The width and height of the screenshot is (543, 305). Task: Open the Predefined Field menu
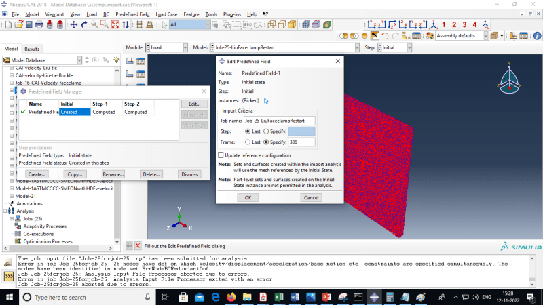coord(132,14)
